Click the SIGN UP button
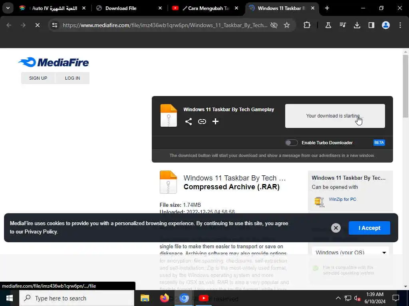This screenshot has width=409, height=306. (38, 78)
